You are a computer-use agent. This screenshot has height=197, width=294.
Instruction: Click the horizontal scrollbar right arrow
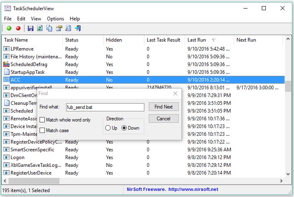(281, 181)
